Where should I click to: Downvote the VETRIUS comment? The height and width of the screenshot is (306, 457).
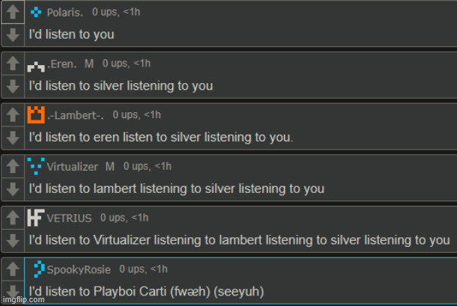click(x=11, y=240)
